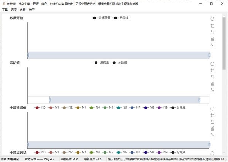
Task: Click restore icon in 十数遗漏值 chart
Action: (212, 109)
